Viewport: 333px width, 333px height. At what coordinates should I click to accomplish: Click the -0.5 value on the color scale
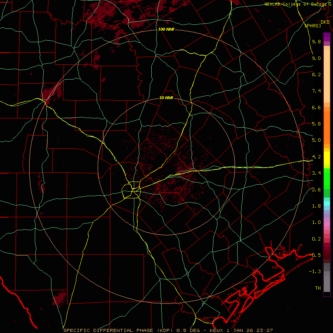(315, 255)
